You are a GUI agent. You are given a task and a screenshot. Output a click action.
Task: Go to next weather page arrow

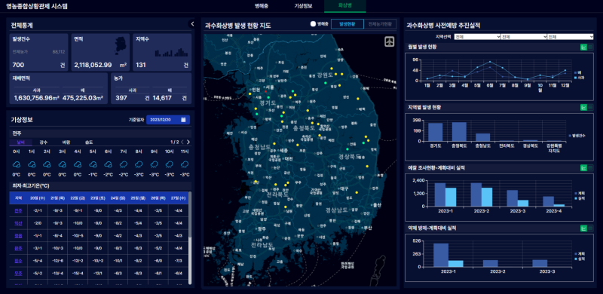188,142
